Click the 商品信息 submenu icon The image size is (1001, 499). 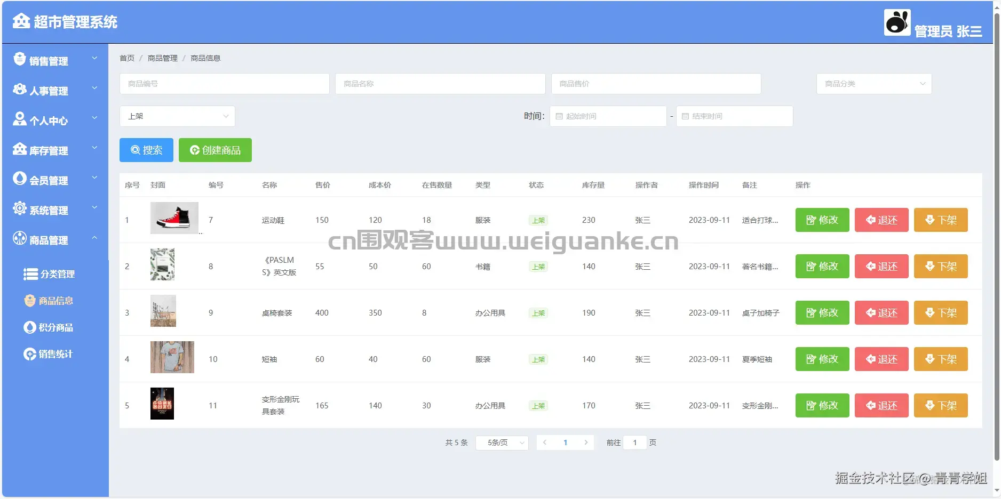(x=30, y=301)
